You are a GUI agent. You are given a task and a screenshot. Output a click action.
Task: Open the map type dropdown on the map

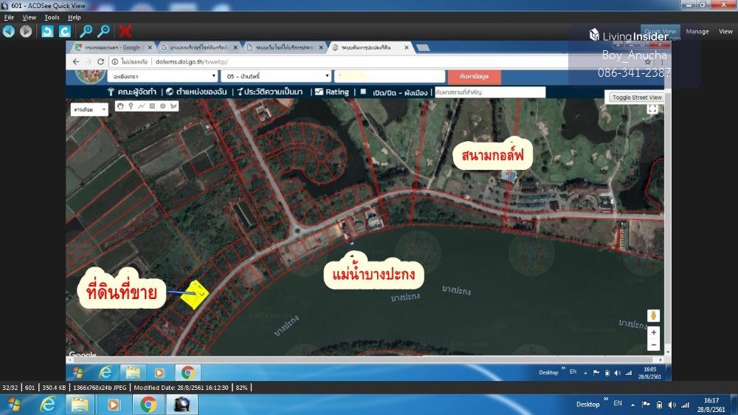tap(89, 109)
